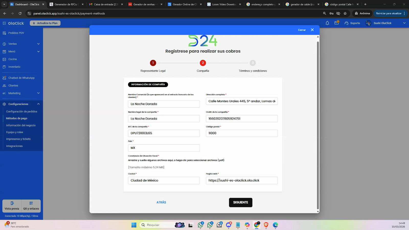Open the Sushi OlaClick account dropdown
409x230 pixels.
(x=404, y=23)
